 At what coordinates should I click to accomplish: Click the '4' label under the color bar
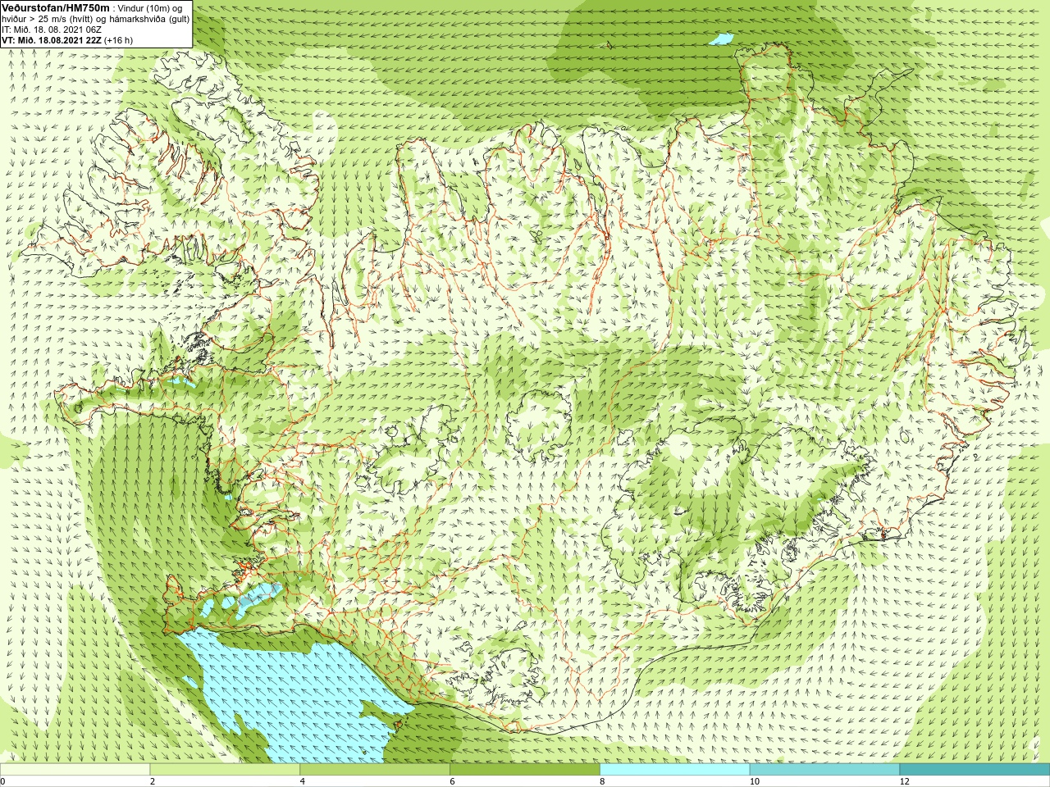[303, 781]
